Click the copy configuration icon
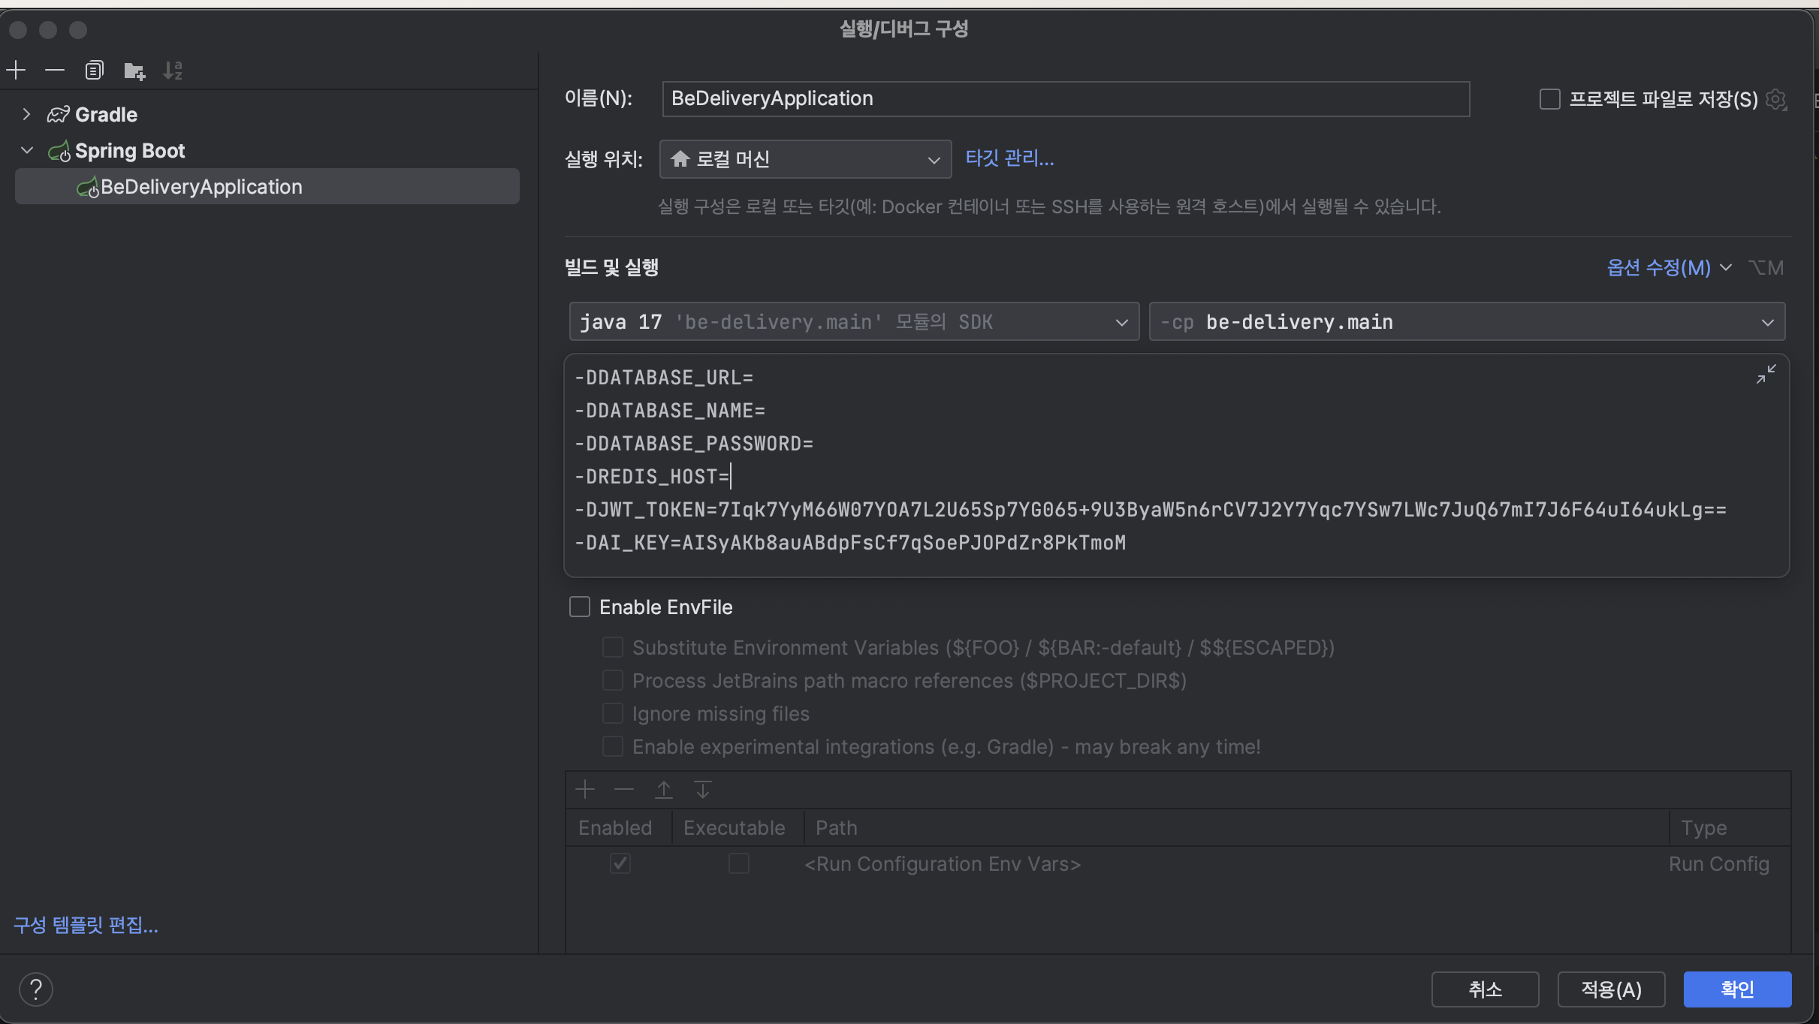Viewport: 1819px width, 1024px height. (94, 71)
